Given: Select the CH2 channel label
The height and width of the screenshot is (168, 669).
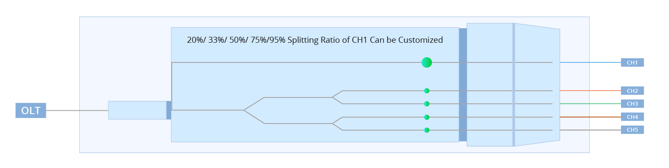Looking at the screenshot, I should pyautogui.click(x=632, y=91).
